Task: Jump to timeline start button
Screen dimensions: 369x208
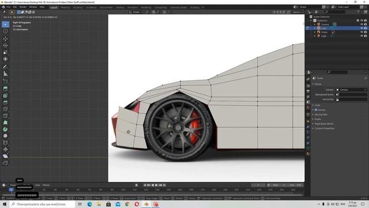Action: point(145,185)
